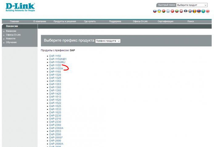This screenshot has height=147, width=214.
Task: Open the DAP-2230 product link
Action: point(55,115)
